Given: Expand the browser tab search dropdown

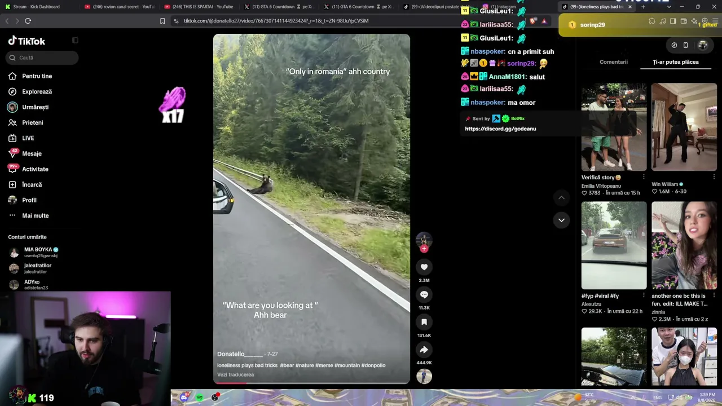Looking at the screenshot, I should (669, 7).
